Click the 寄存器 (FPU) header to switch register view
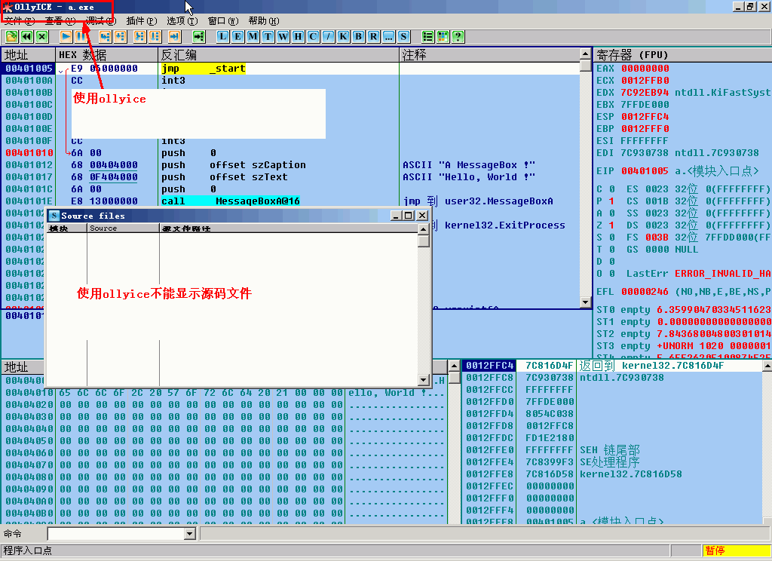This screenshot has height=561, width=772. click(x=682, y=55)
